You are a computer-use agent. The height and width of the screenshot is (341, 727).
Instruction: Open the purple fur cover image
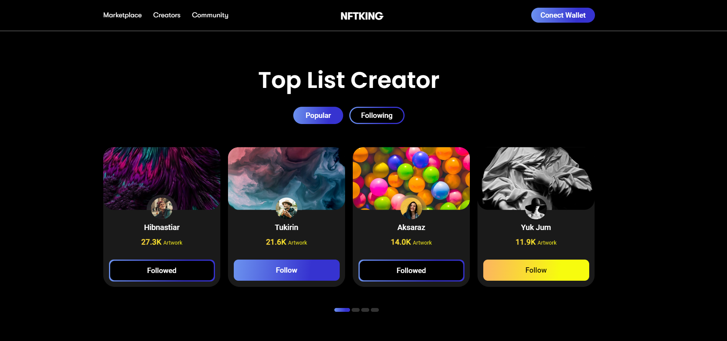click(162, 178)
